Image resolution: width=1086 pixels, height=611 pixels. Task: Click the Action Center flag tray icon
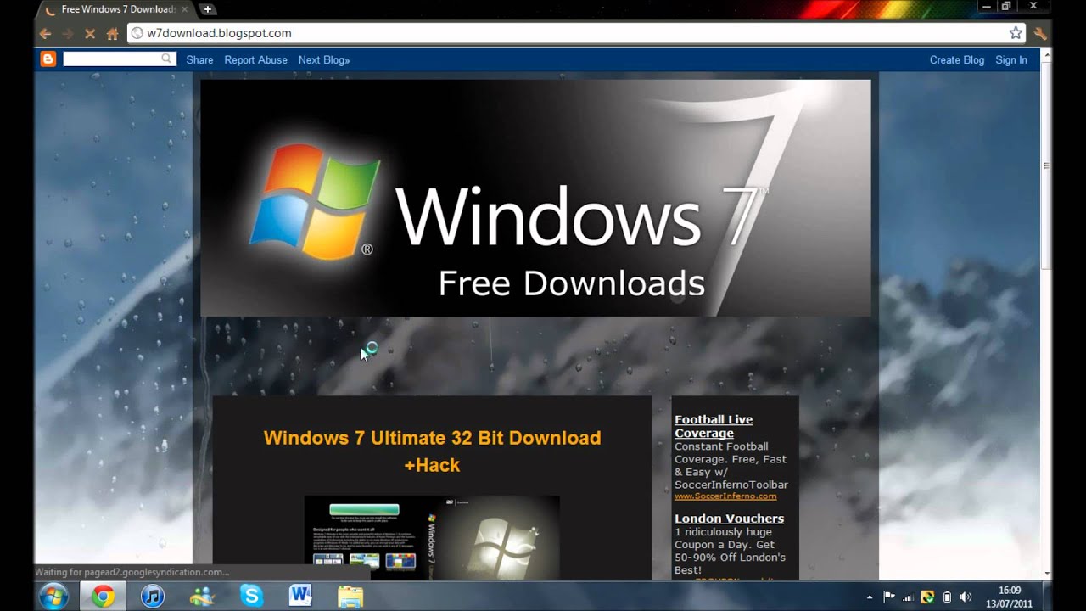(889, 597)
